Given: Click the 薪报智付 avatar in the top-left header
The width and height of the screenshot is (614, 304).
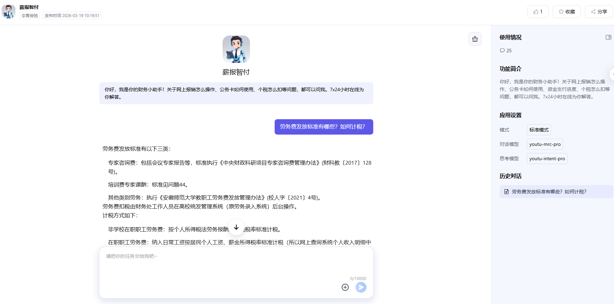Looking at the screenshot, I should 9,12.
